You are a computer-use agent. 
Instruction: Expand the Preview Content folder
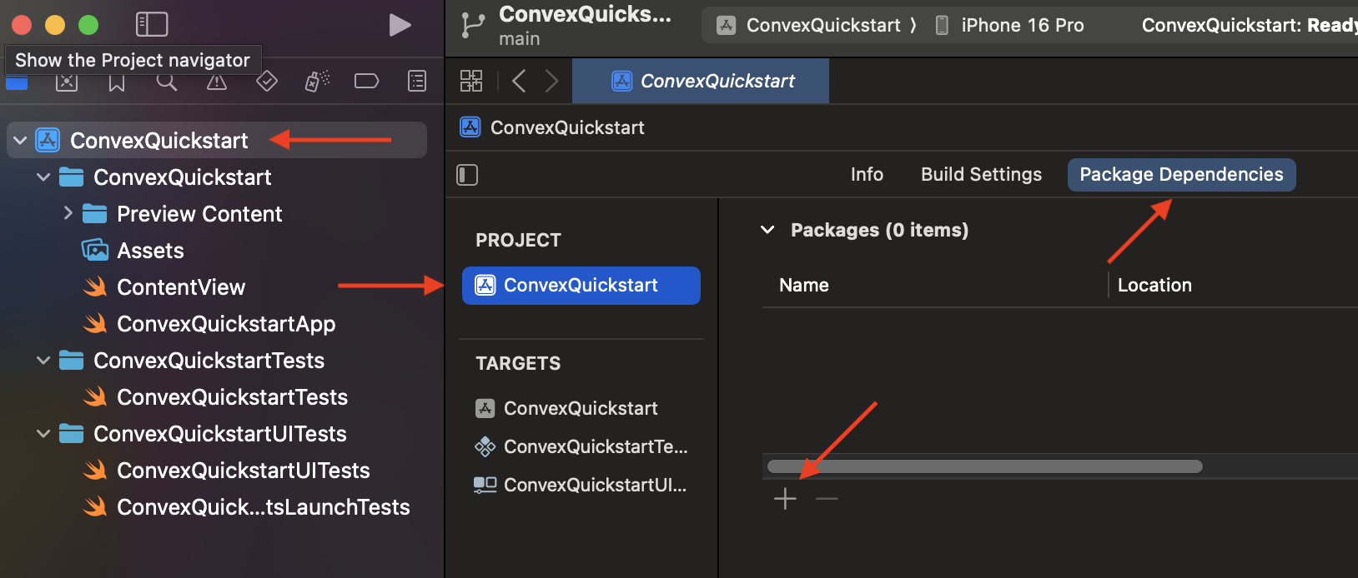pyautogui.click(x=68, y=213)
